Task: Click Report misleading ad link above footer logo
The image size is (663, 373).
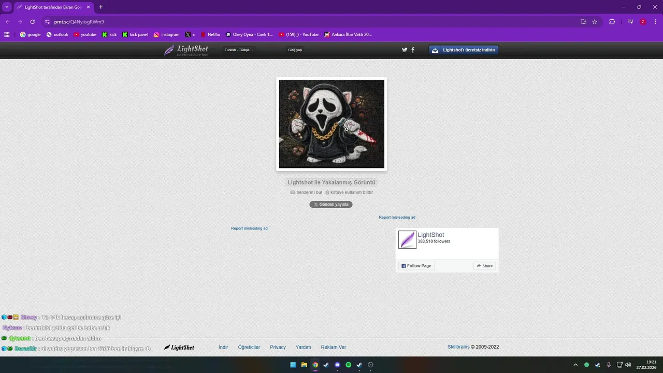Action: 249,228
